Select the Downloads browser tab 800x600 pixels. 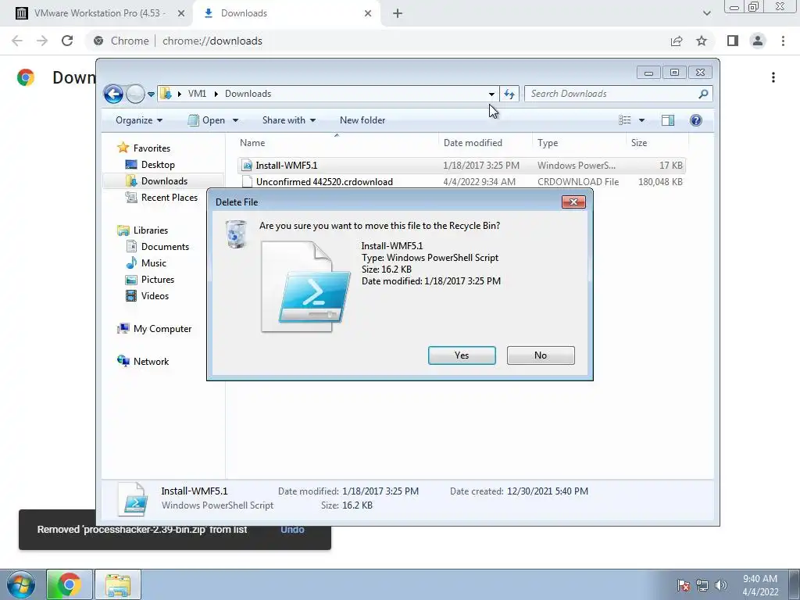pos(286,13)
